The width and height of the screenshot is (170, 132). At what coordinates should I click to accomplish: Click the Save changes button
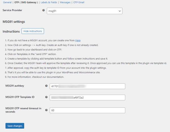[x=15, y=126]
